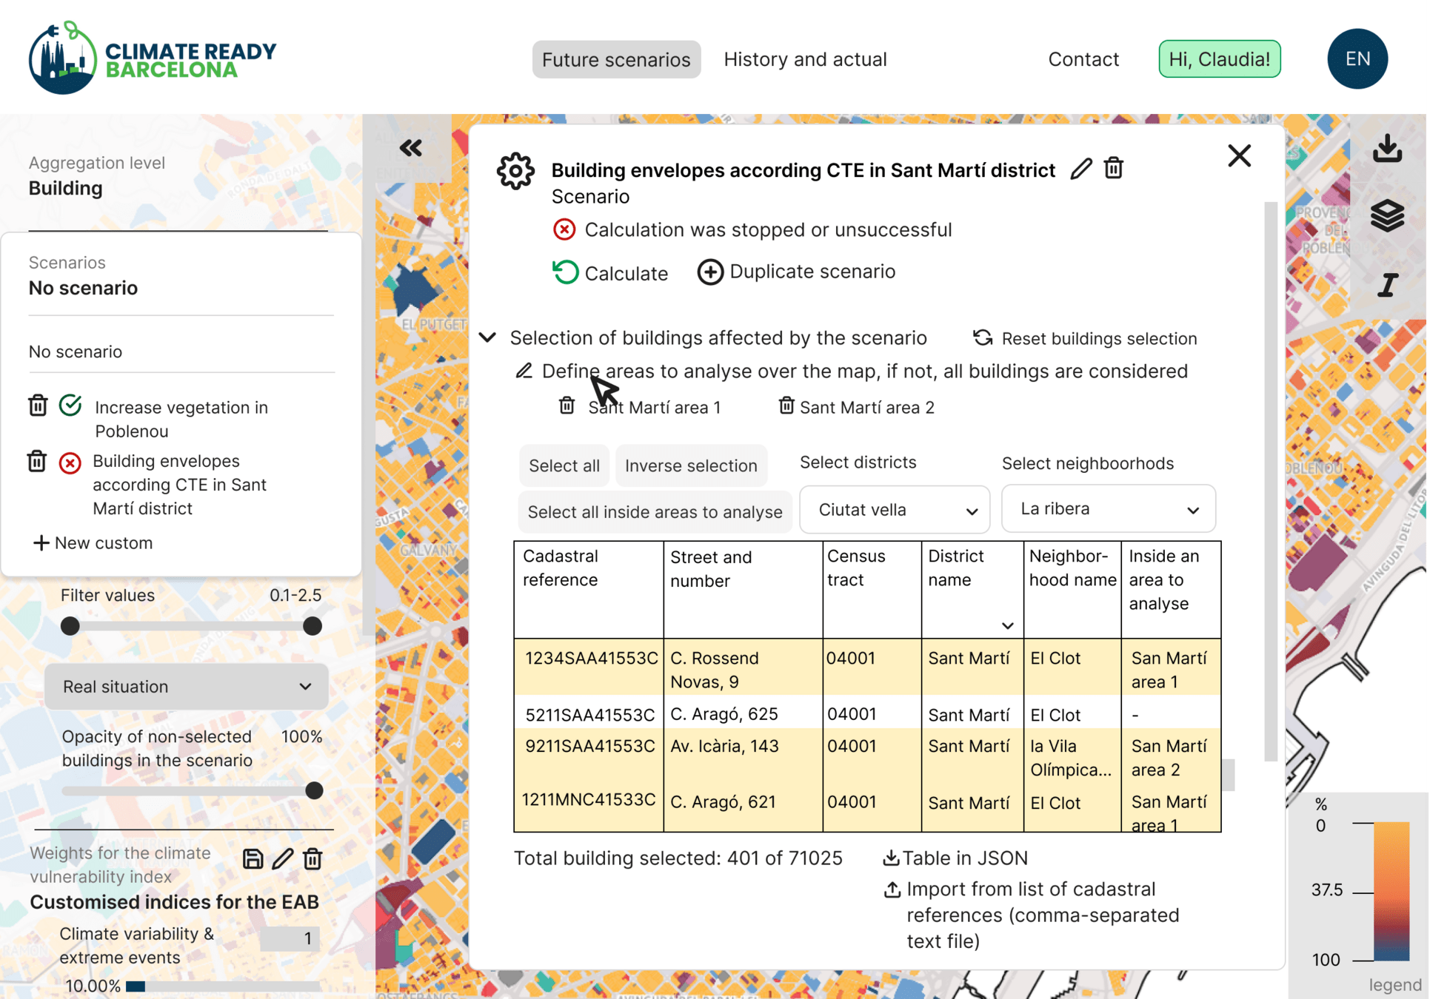Click the Inverse selection button

(690, 465)
